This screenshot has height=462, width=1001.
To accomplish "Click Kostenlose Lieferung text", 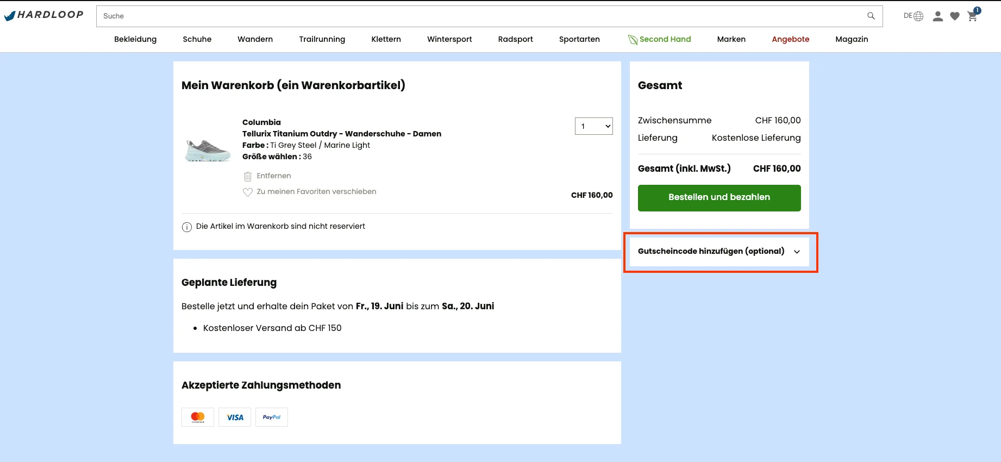I will pyautogui.click(x=756, y=138).
